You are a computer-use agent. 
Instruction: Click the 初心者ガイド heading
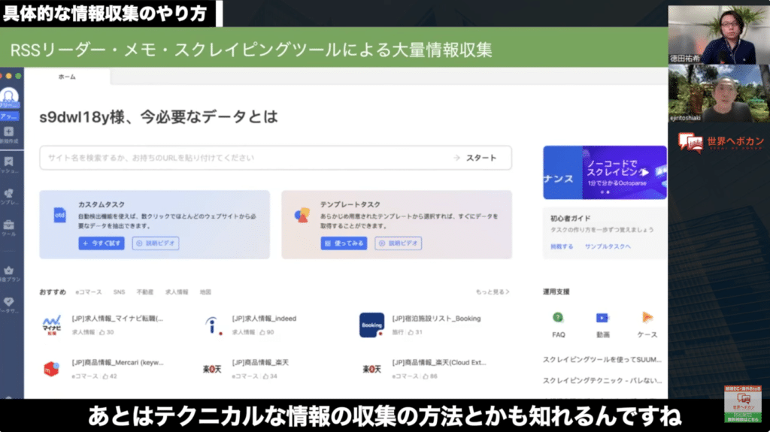point(570,219)
